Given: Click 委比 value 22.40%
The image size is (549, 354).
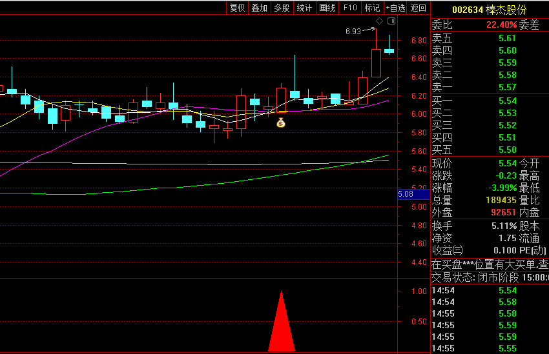Looking at the screenshot, I should click(x=501, y=25).
